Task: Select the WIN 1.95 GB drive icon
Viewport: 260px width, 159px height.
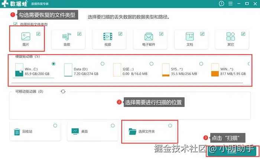Action: tap(215, 70)
